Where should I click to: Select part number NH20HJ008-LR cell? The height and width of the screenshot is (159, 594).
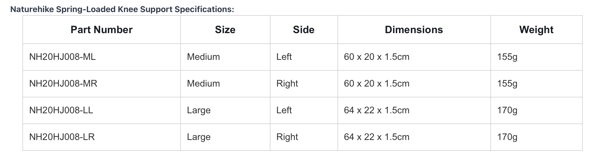pos(101,137)
